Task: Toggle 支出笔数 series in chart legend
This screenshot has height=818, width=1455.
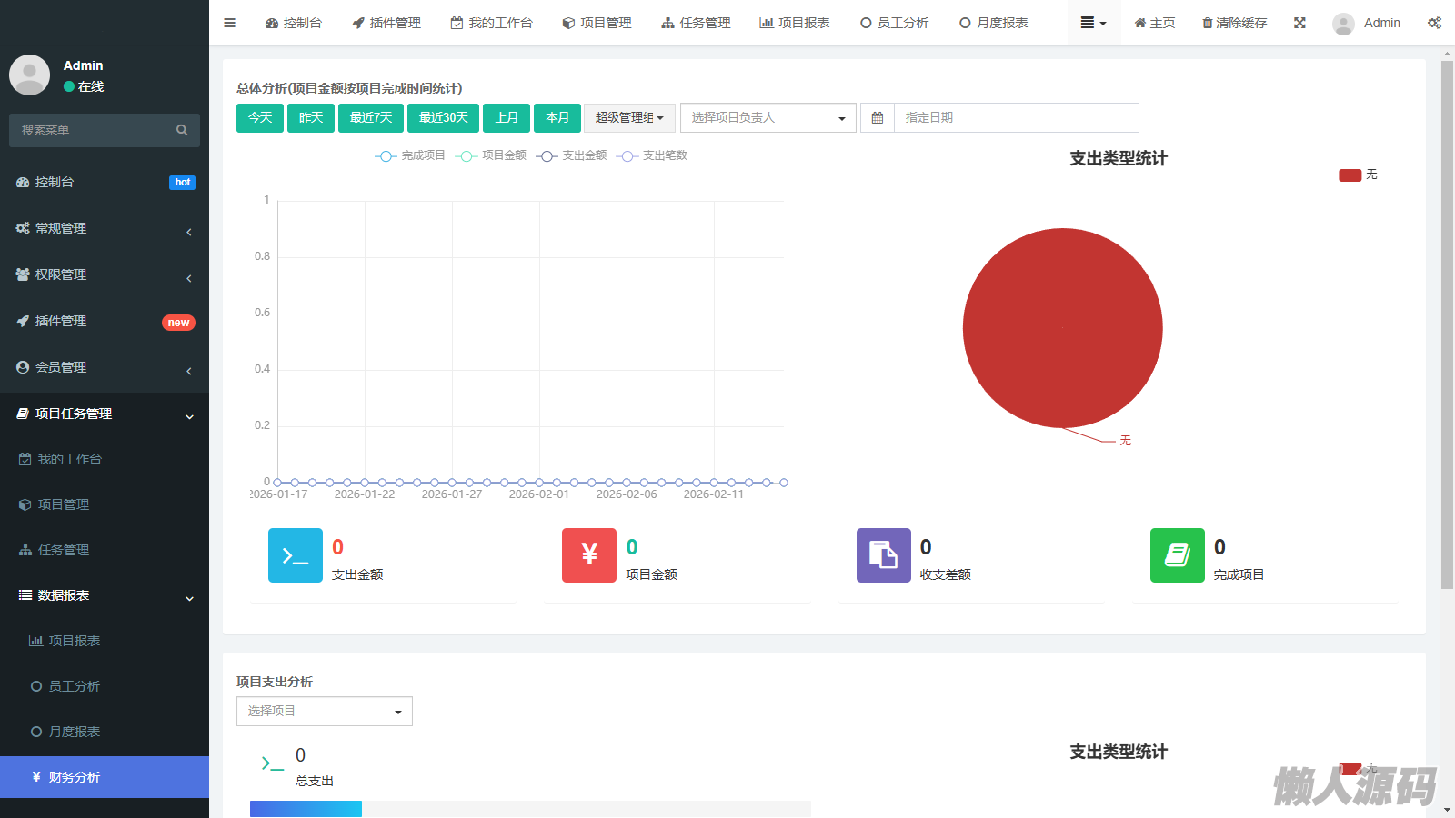Action: (652, 156)
